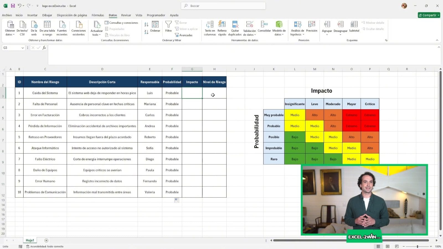Sort descending Z to A
The width and height of the screenshot is (443, 249).
tap(146, 32)
